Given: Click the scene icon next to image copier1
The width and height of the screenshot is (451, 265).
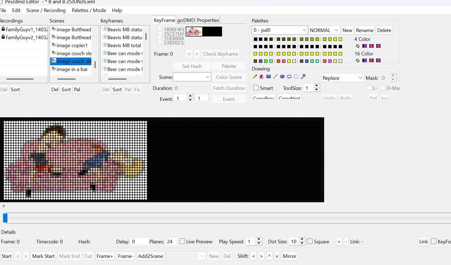Looking at the screenshot, I should point(54,45).
